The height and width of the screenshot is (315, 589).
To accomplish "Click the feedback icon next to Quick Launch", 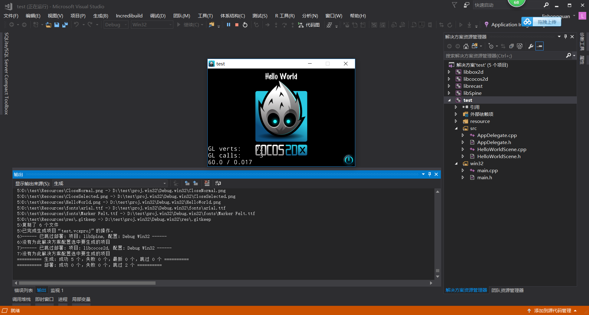I will (466, 5).
